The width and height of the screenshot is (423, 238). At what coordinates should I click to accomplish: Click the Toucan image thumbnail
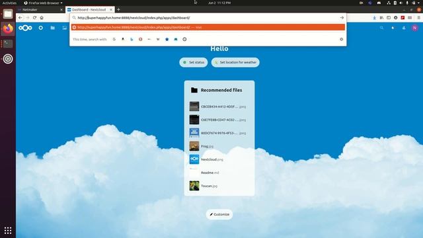(x=194, y=186)
